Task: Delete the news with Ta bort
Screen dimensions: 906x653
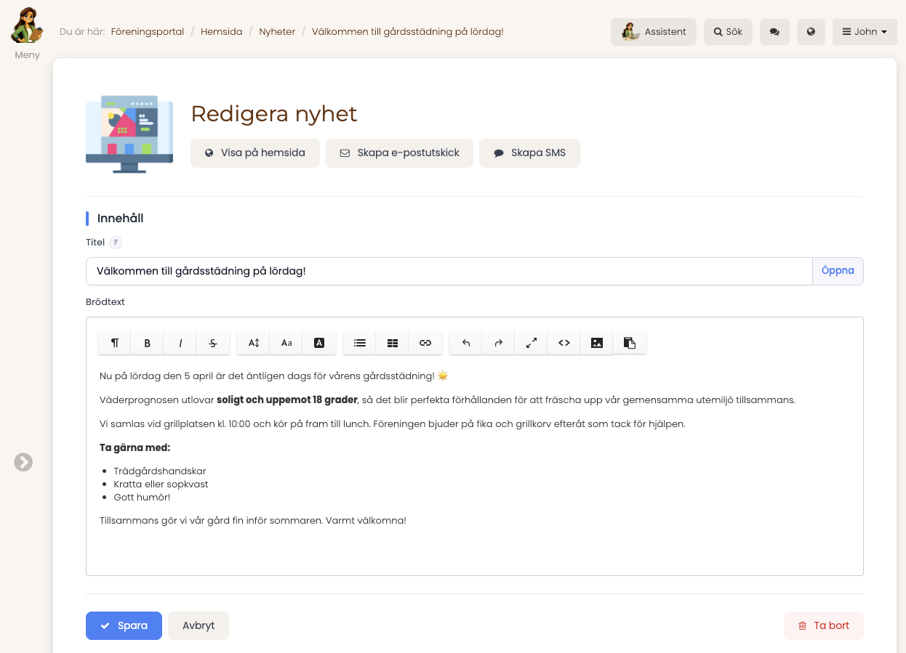Action: 824,625
